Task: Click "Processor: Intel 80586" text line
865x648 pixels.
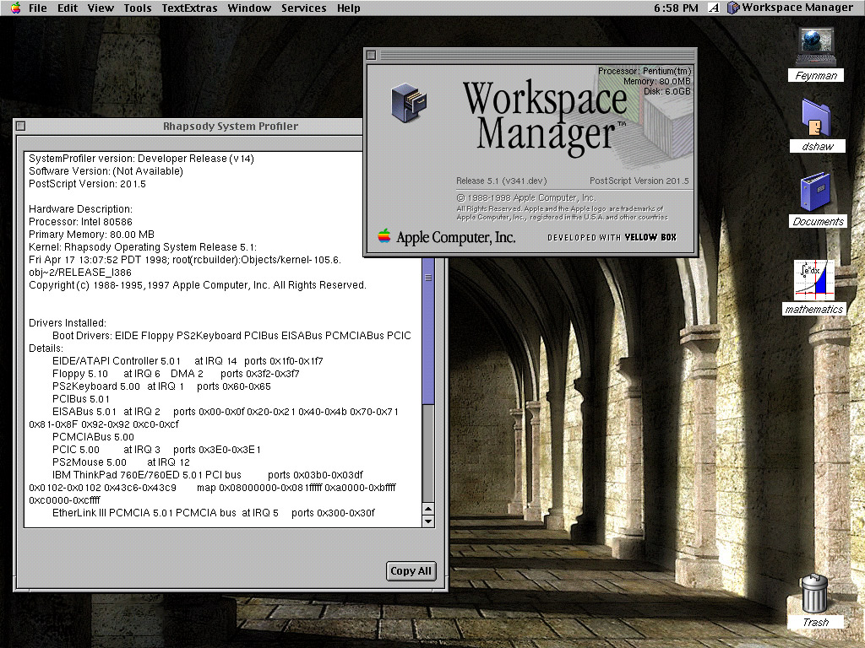Action: [x=80, y=222]
